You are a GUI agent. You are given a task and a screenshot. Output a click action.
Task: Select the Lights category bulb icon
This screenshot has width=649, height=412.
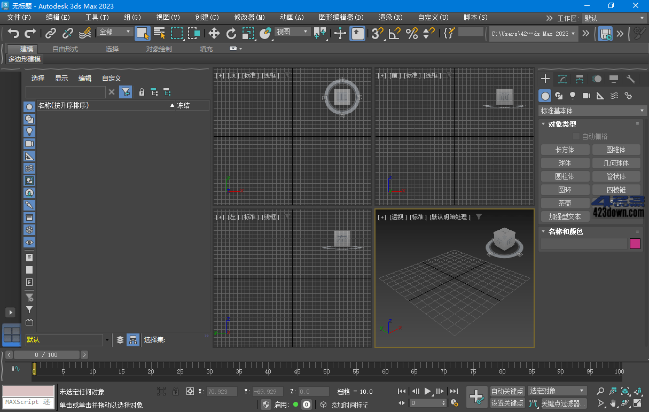(573, 96)
